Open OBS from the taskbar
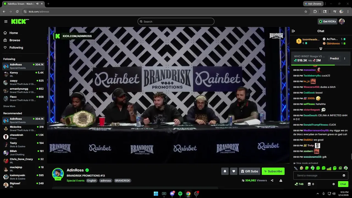352x198 pixels. [196, 194]
